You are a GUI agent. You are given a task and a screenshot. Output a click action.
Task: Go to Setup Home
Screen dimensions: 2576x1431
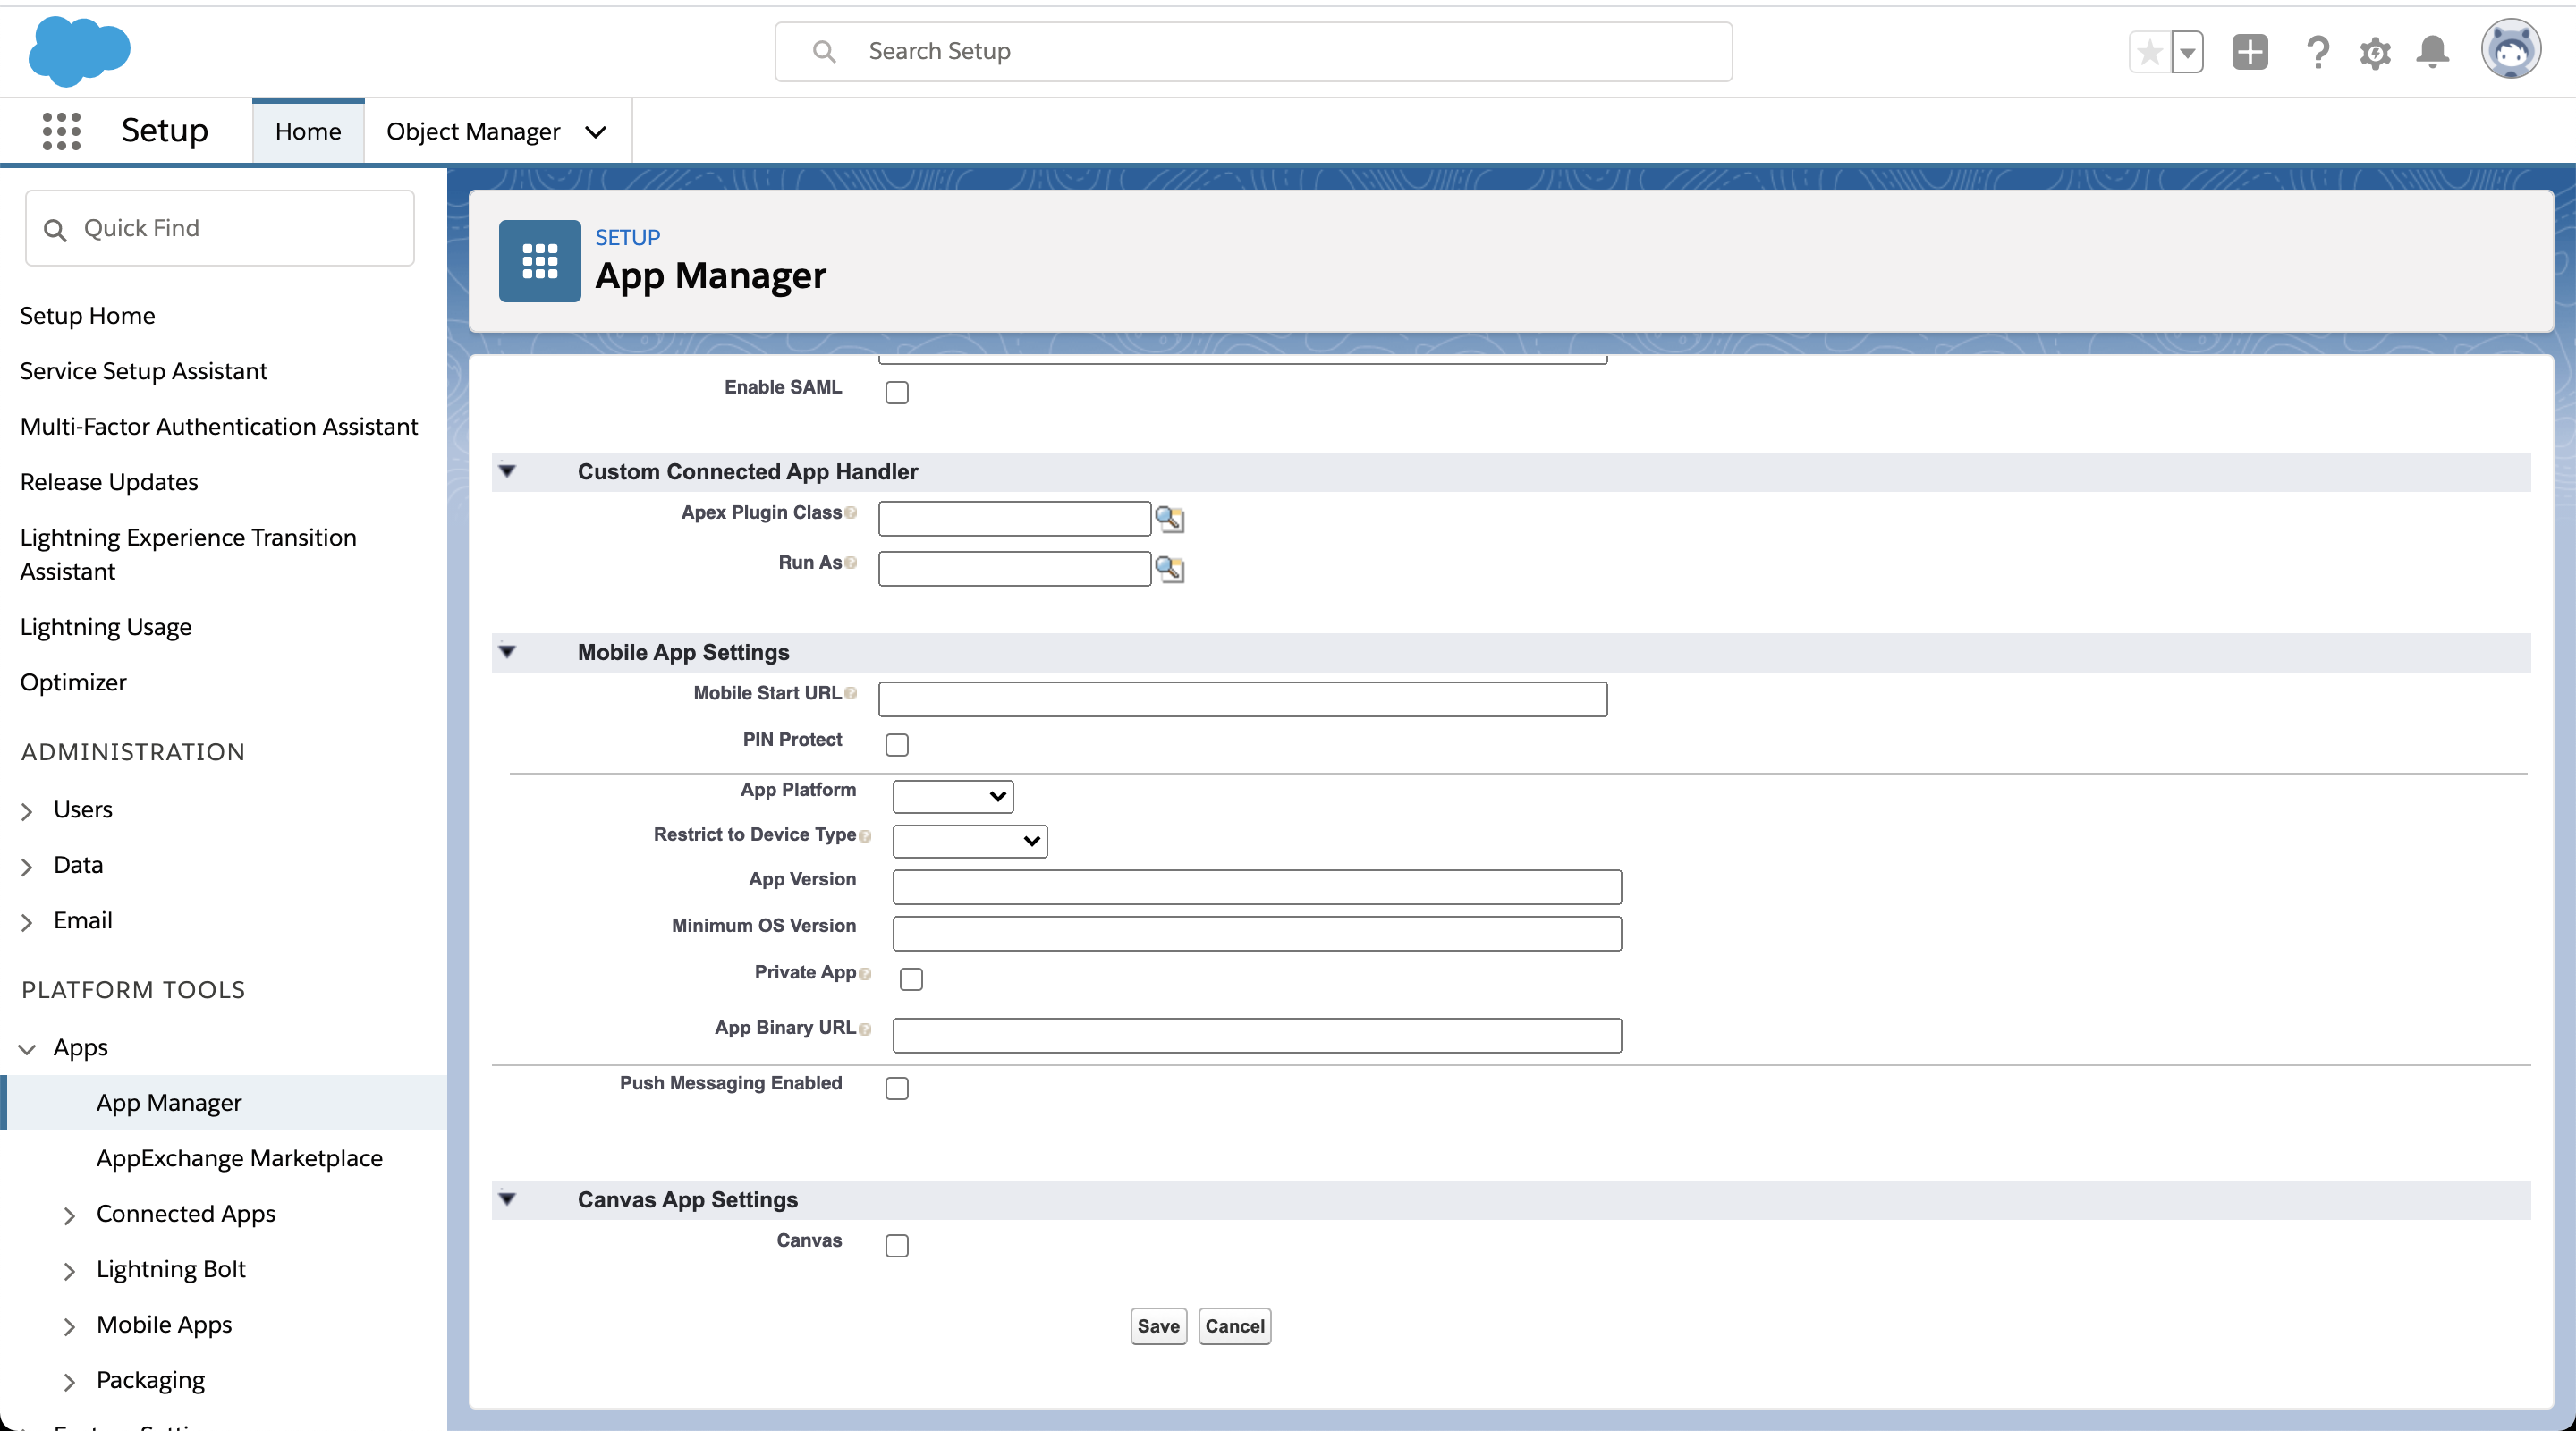88,316
